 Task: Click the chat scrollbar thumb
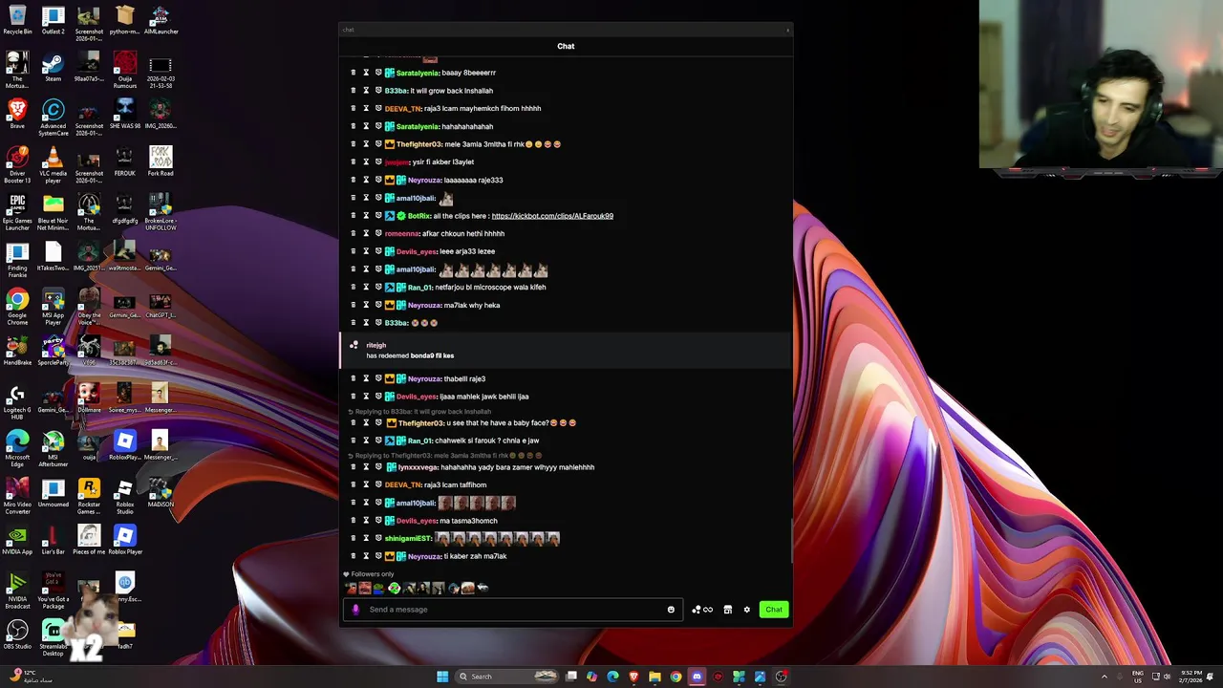coord(791,542)
